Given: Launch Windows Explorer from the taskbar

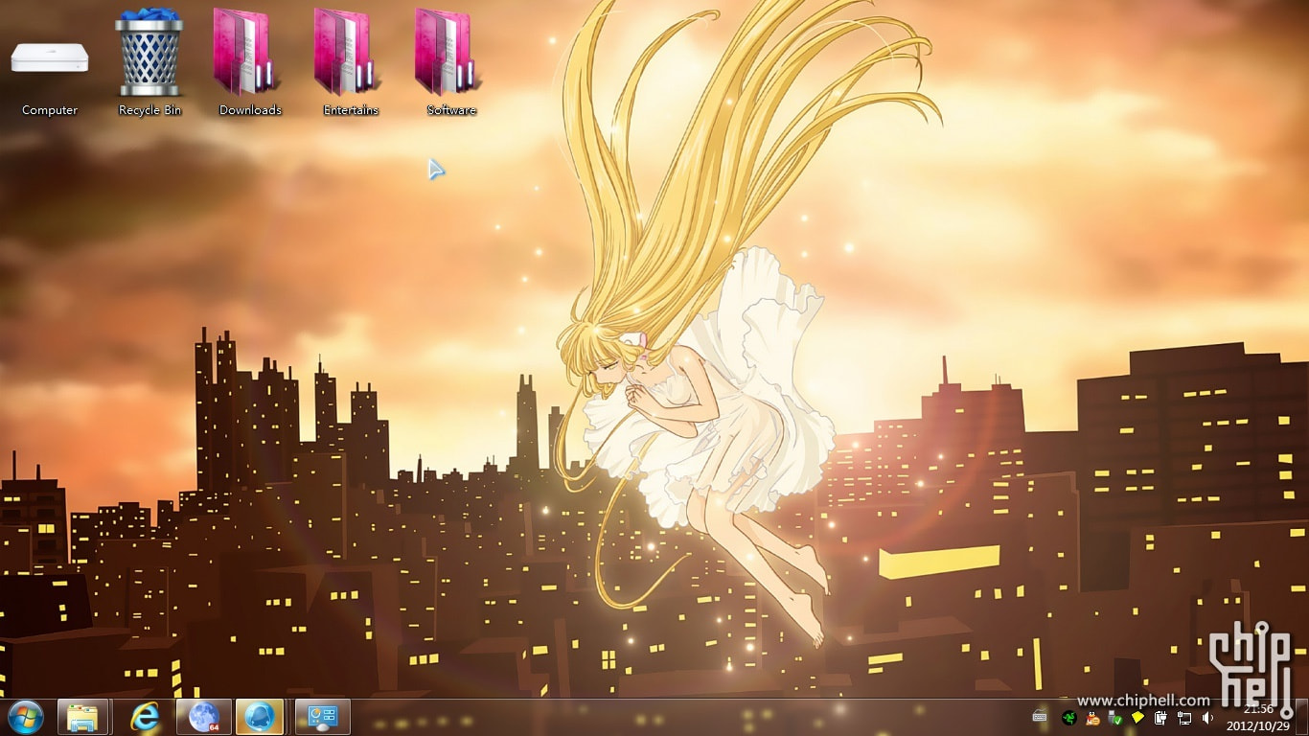Looking at the screenshot, I should click(x=82, y=717).
